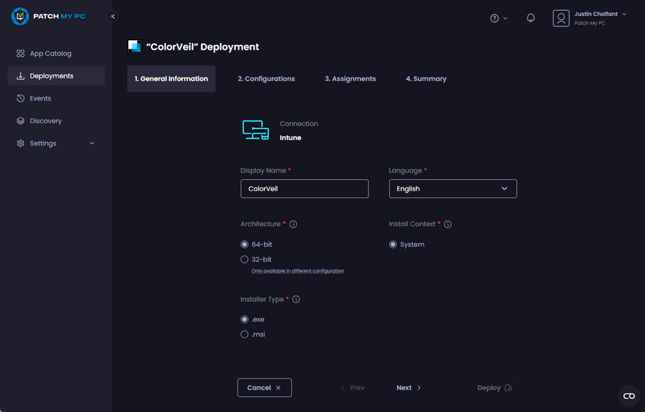Select the 32-bit architecture option
The width and height of the screenshot is (645, 412).
244,259
